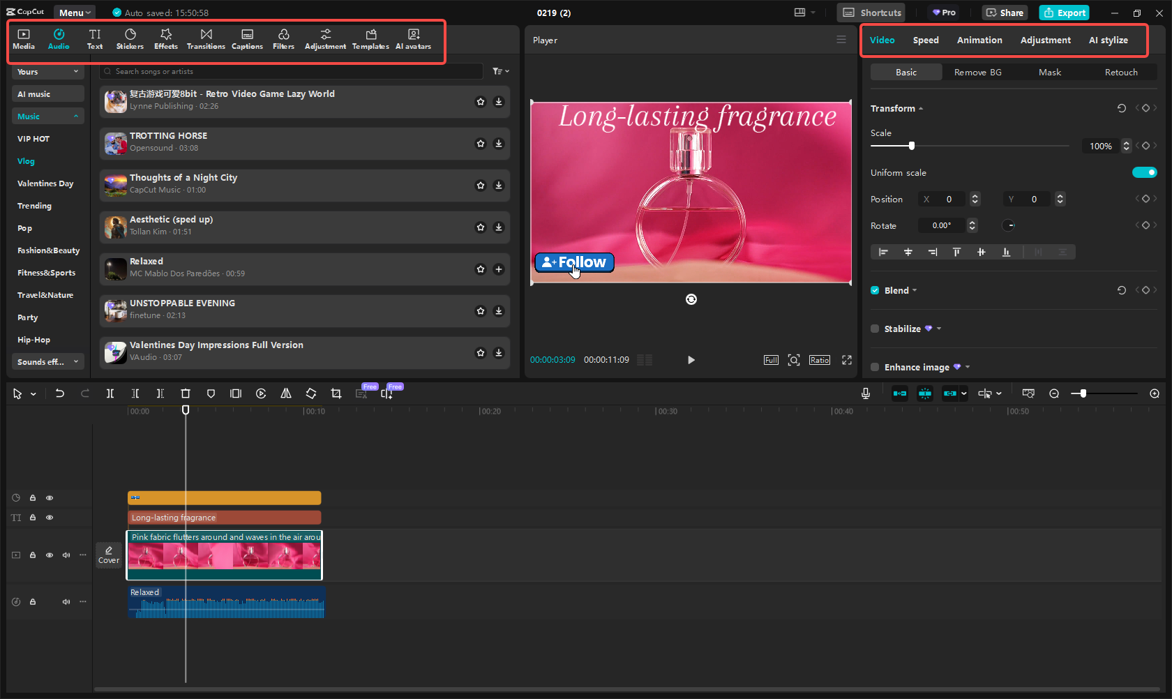Image resolution: width=1172 pixels, height=699 pixels.
Task: Open the Stickers panel
Action: point(130,39)
